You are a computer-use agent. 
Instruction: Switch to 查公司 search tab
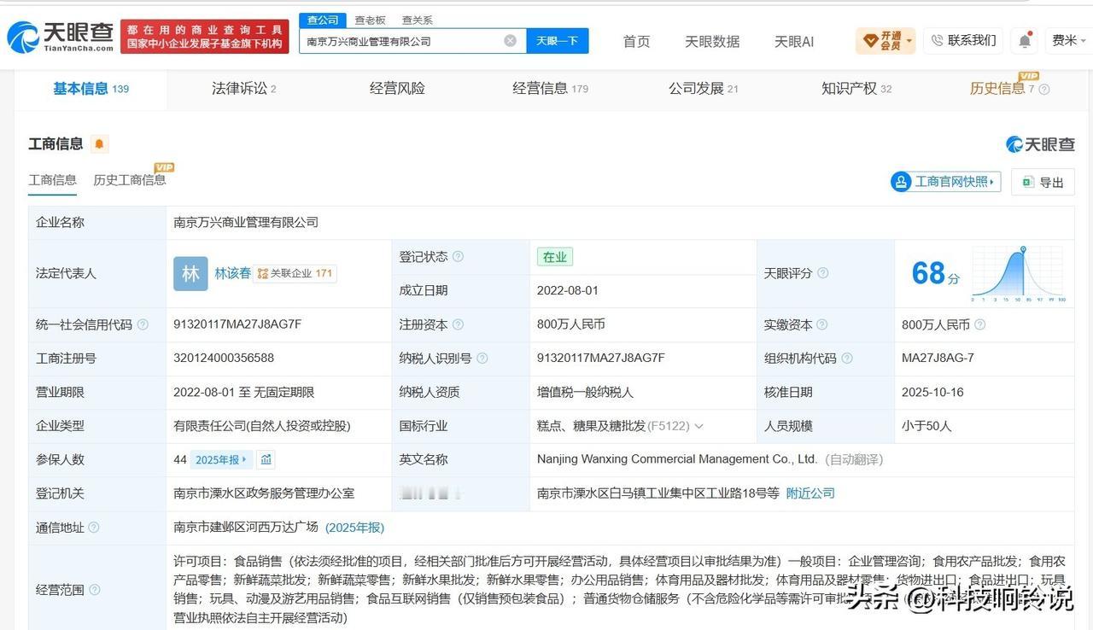click(323, 20)
